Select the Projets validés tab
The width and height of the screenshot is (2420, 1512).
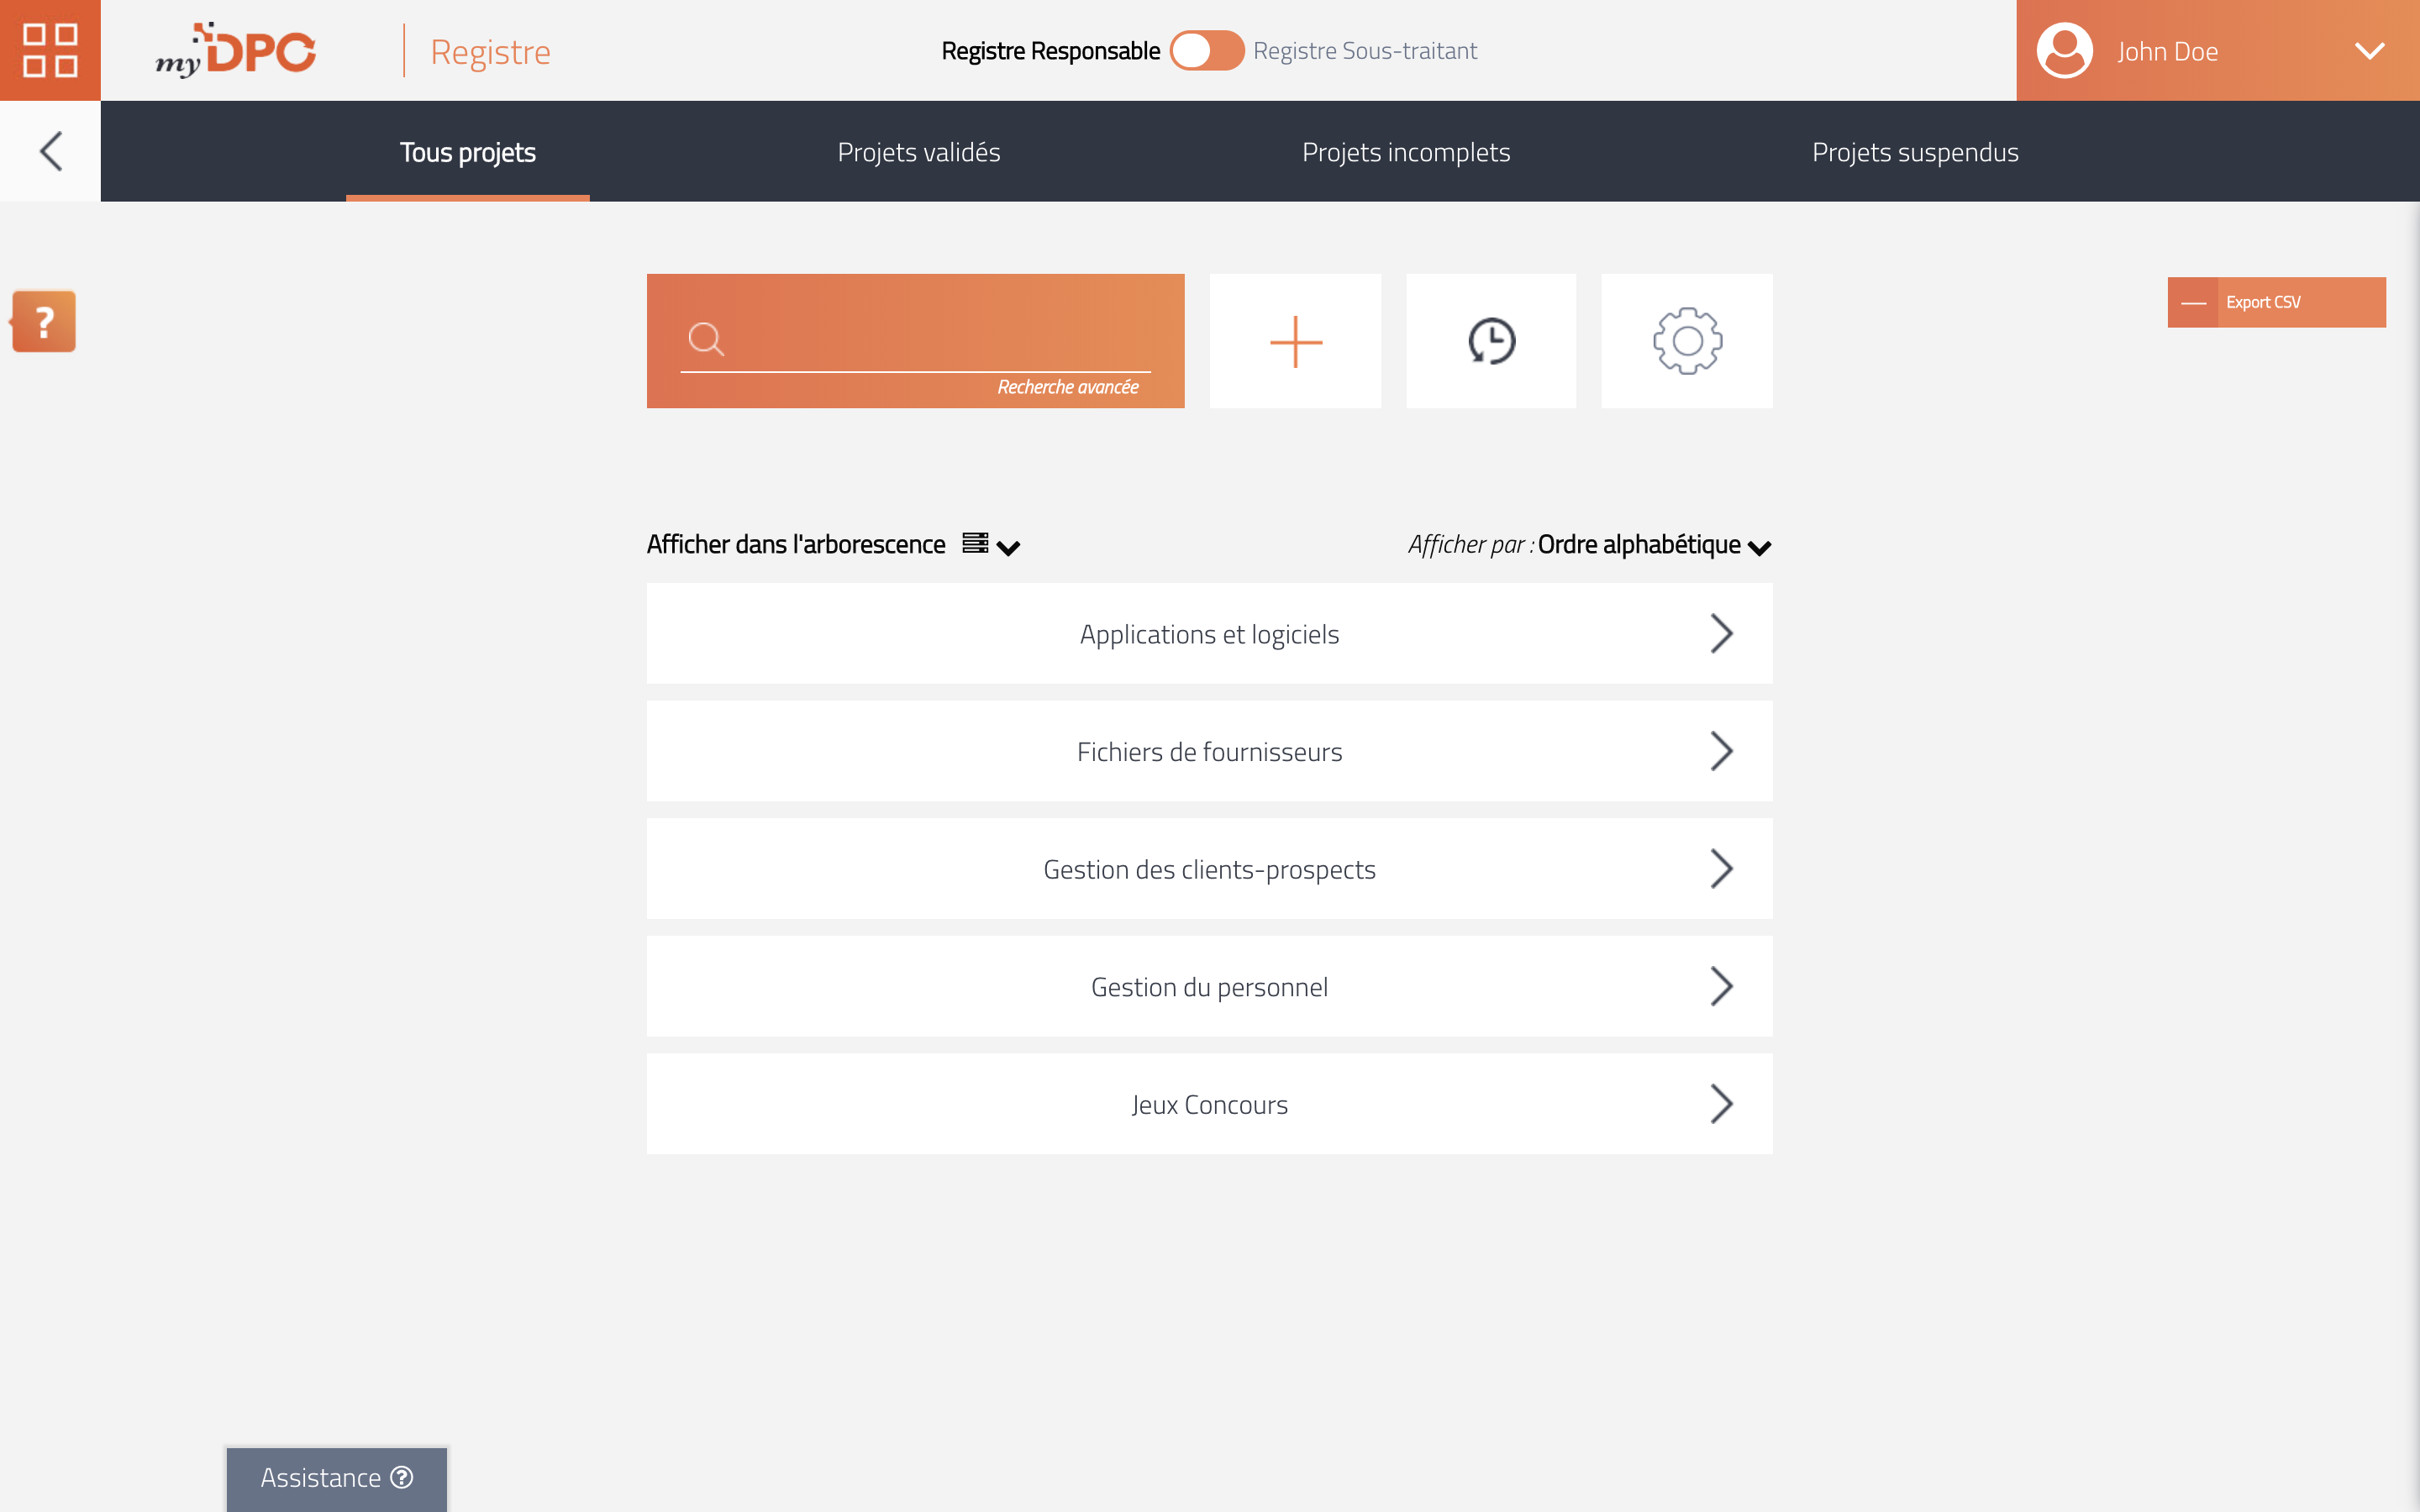(918, 151)
